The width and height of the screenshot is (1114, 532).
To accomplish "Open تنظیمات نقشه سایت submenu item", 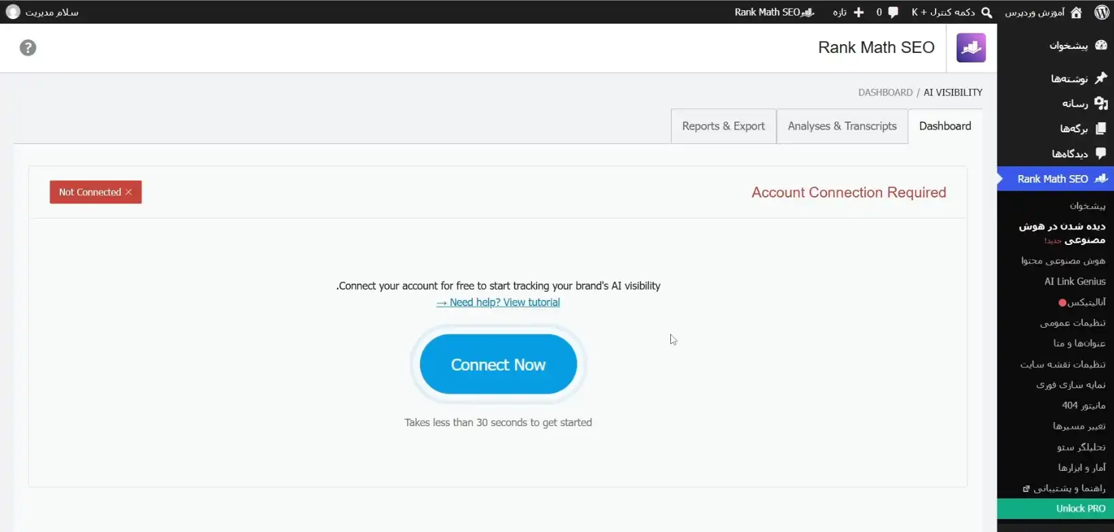I will point(1063,364).
